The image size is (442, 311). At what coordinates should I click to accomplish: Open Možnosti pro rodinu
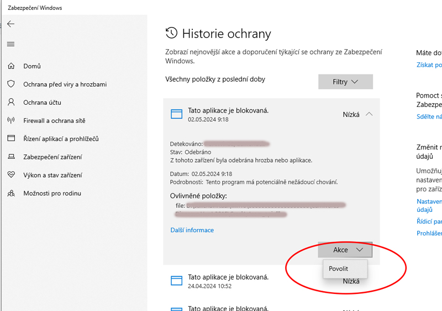point(52,194)
